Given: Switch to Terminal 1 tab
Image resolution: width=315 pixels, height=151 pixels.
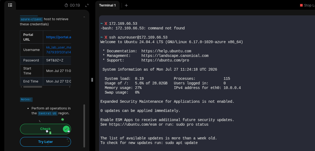Looking at the screenshot, I should [107, 5].
